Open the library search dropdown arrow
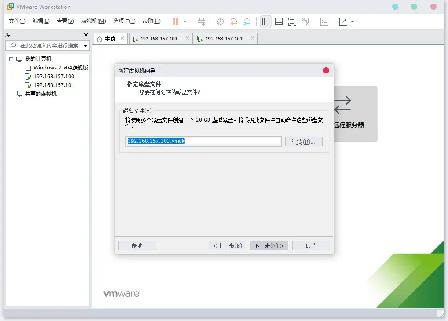The width and height of the screenshot is (448, 321). point(85,45)
